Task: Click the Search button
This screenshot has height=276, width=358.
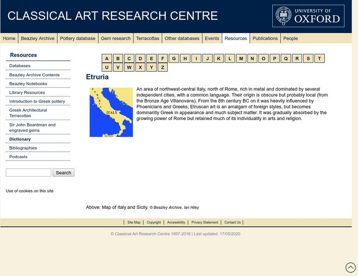Action: point(63,172)
